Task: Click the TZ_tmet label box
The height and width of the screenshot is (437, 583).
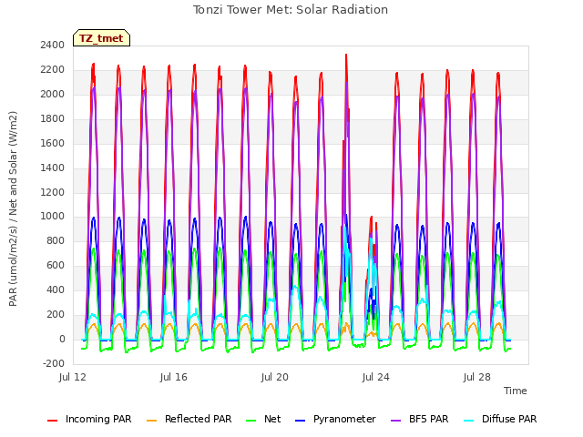Action: click(x=101, y=38)
